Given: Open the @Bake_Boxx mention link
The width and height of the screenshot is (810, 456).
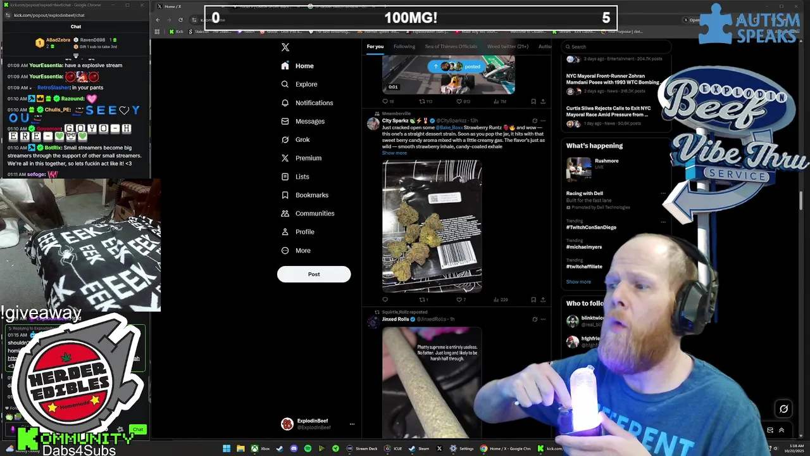Looking at the screenshot, I should click(449, 127).
